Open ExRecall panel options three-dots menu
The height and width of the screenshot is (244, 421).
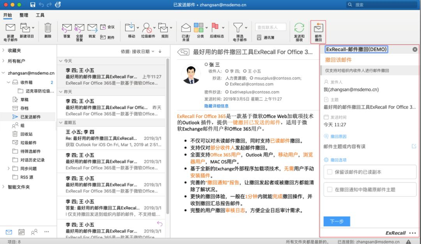412,233
